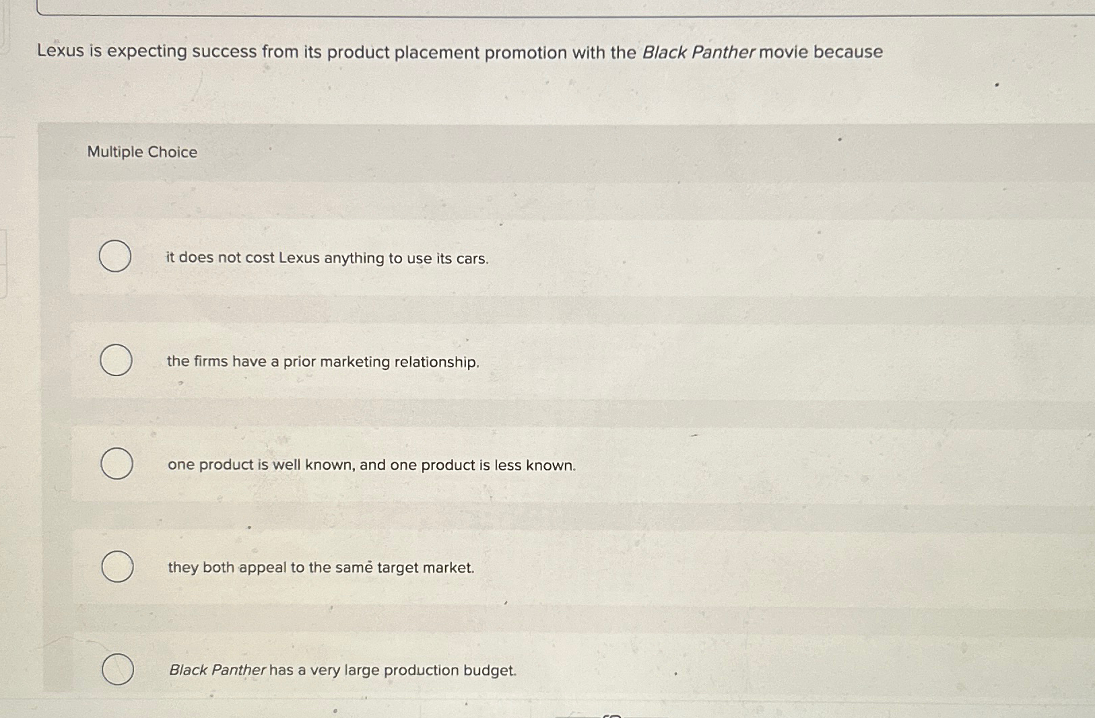This screenshot has width=1095, height=718.
Task: Click answer text 'one product is less known'
Action: pyautogui.click(x=372, y=465)
